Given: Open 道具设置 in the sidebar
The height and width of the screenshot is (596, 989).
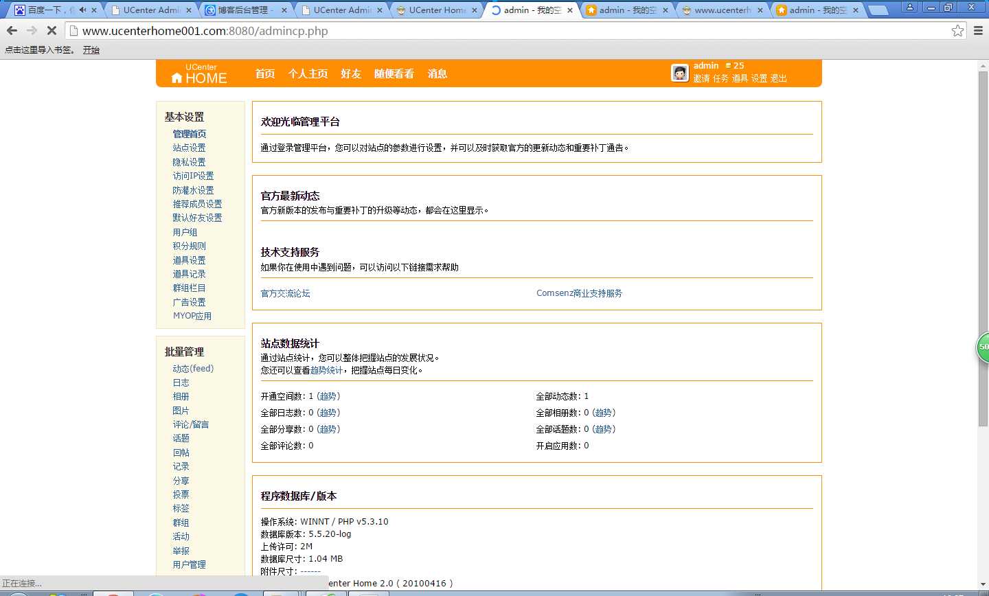Looking at the screenshot, I should tap(189, 260).
